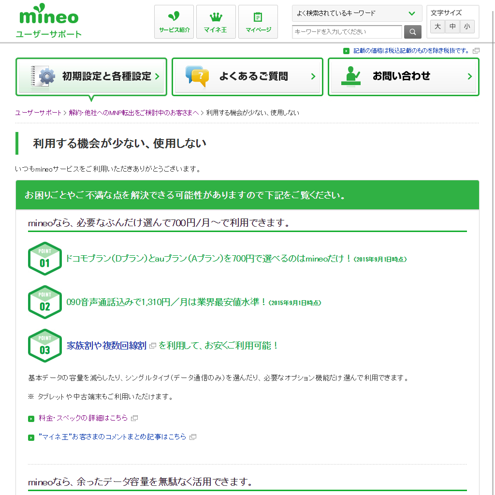Click the magnifier search button
495x495 pixels.
(413, 32)
